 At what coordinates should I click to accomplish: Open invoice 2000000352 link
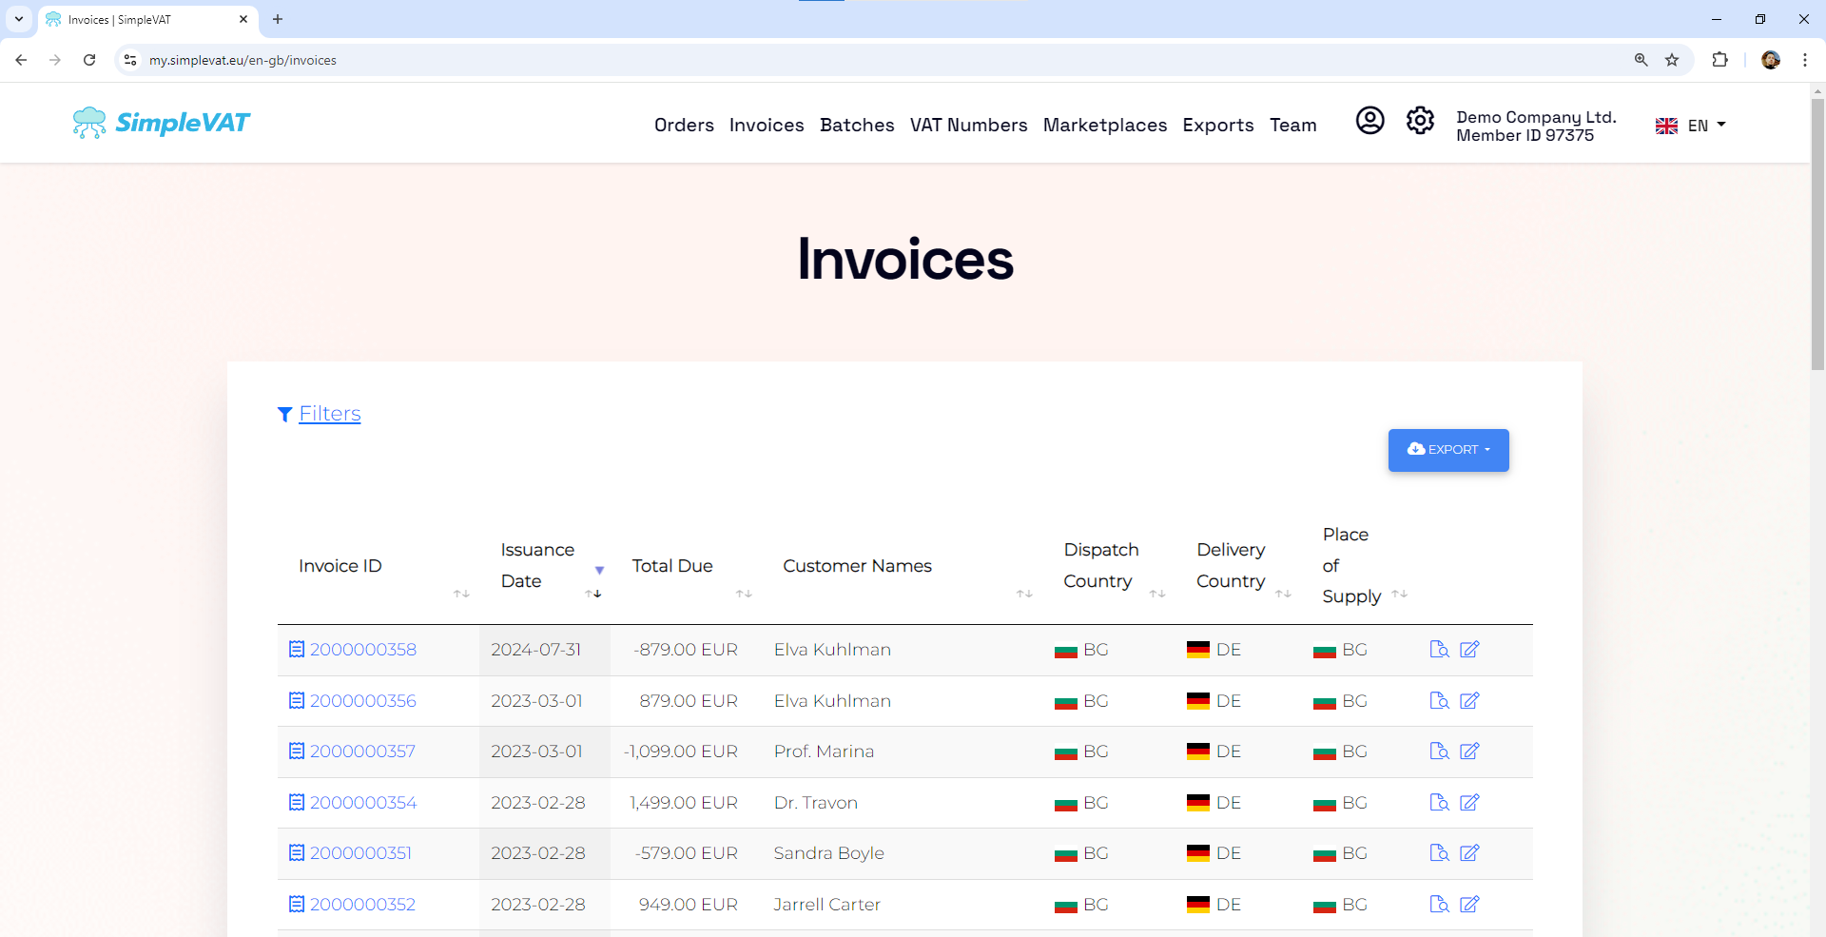click(x=362, y=905)
